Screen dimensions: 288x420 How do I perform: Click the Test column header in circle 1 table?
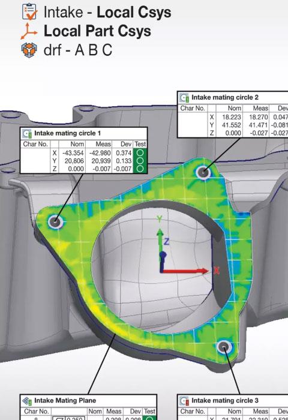tap(140, 144)
